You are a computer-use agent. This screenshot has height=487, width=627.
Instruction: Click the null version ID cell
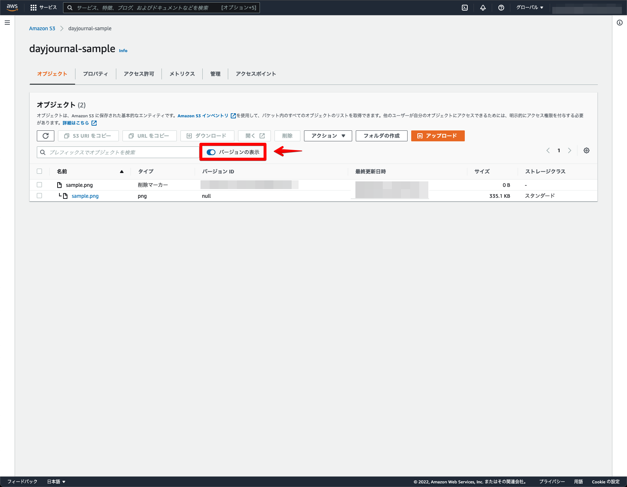[206, 196]
